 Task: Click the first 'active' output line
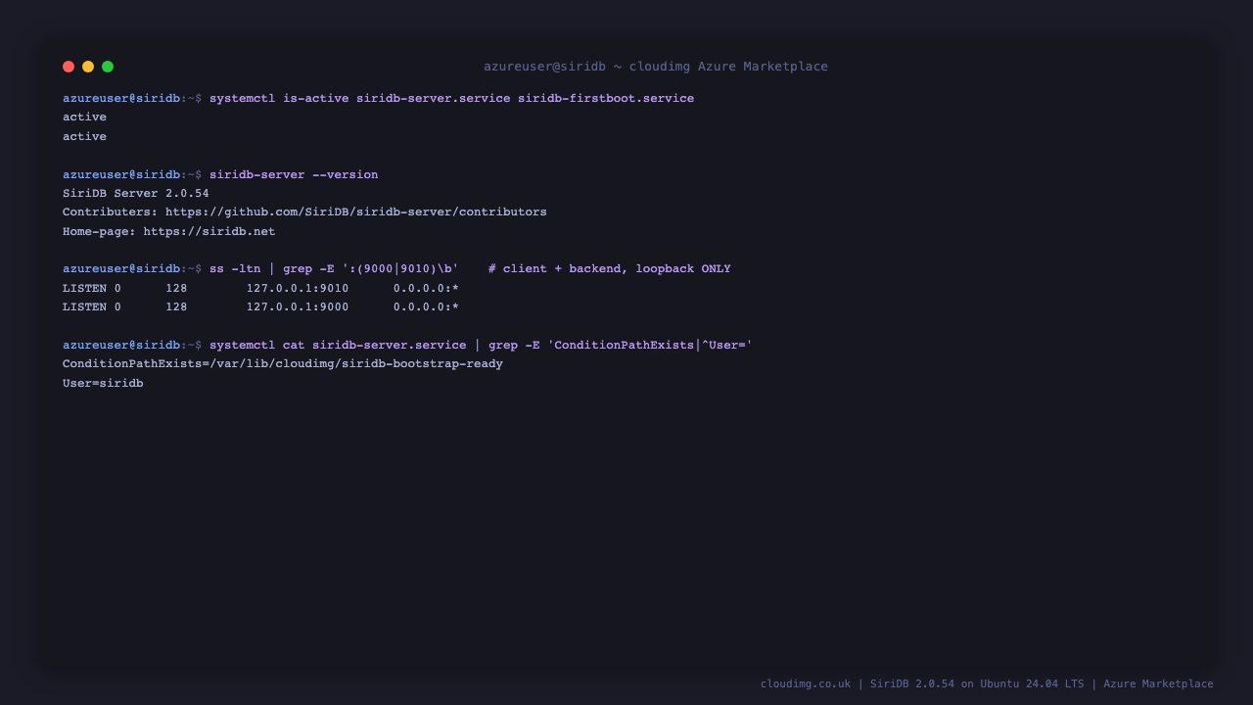tap(84, 117)
